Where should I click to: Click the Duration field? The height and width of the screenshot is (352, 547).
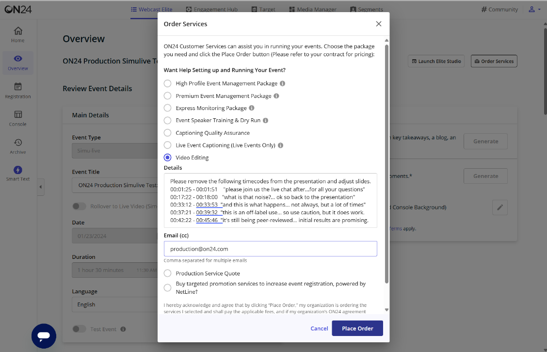[x=115, y=270]
